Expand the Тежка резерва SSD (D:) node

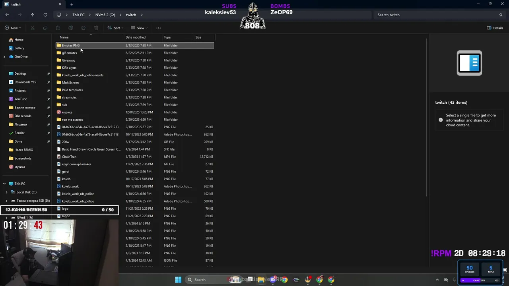coord(6,201)
